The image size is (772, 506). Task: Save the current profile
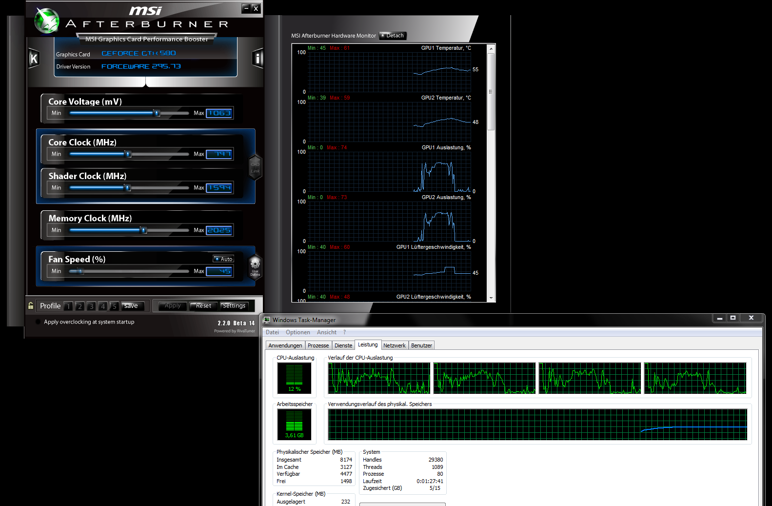click(133, 306)
